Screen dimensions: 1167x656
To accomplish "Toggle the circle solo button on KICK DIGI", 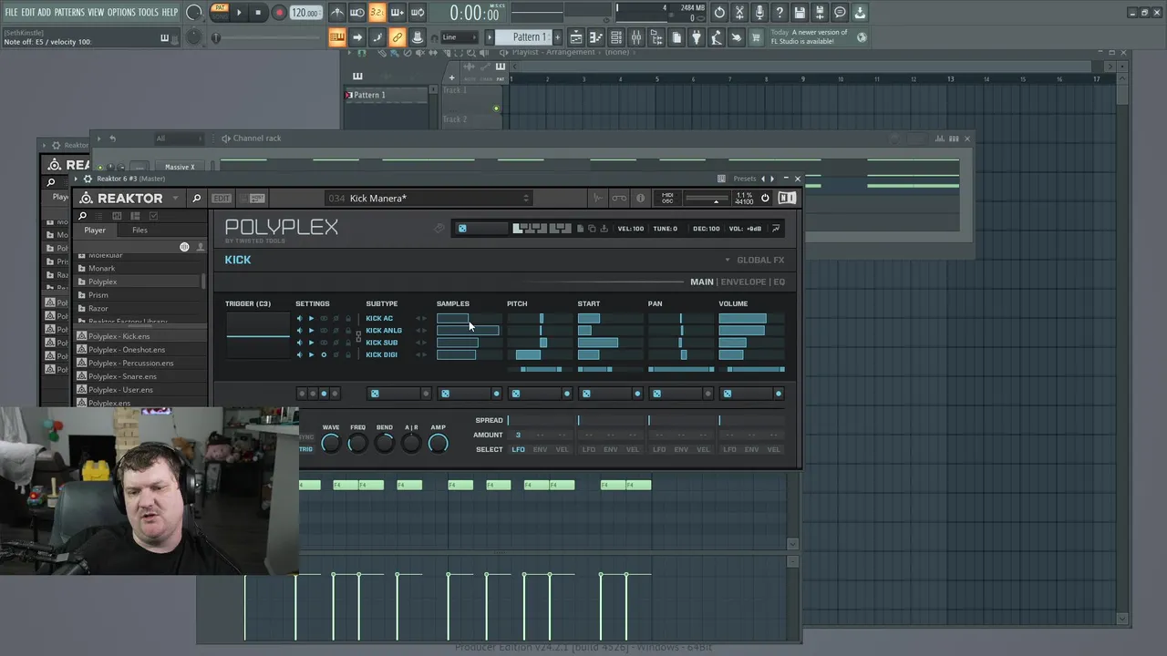I will coord(324,354).
